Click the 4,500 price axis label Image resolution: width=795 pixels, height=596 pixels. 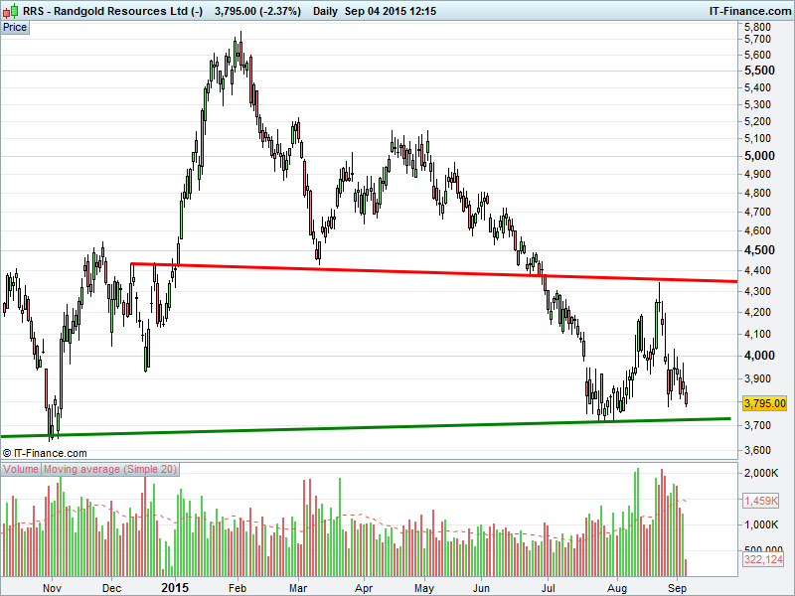pos(759,250)
